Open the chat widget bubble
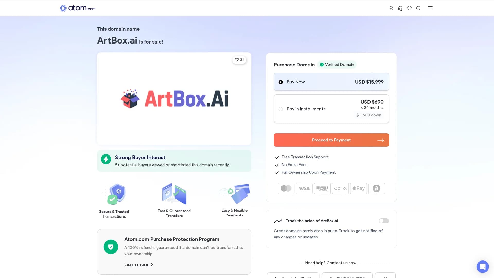This screenshot has height=278, width=494. (x=482, y=266)
